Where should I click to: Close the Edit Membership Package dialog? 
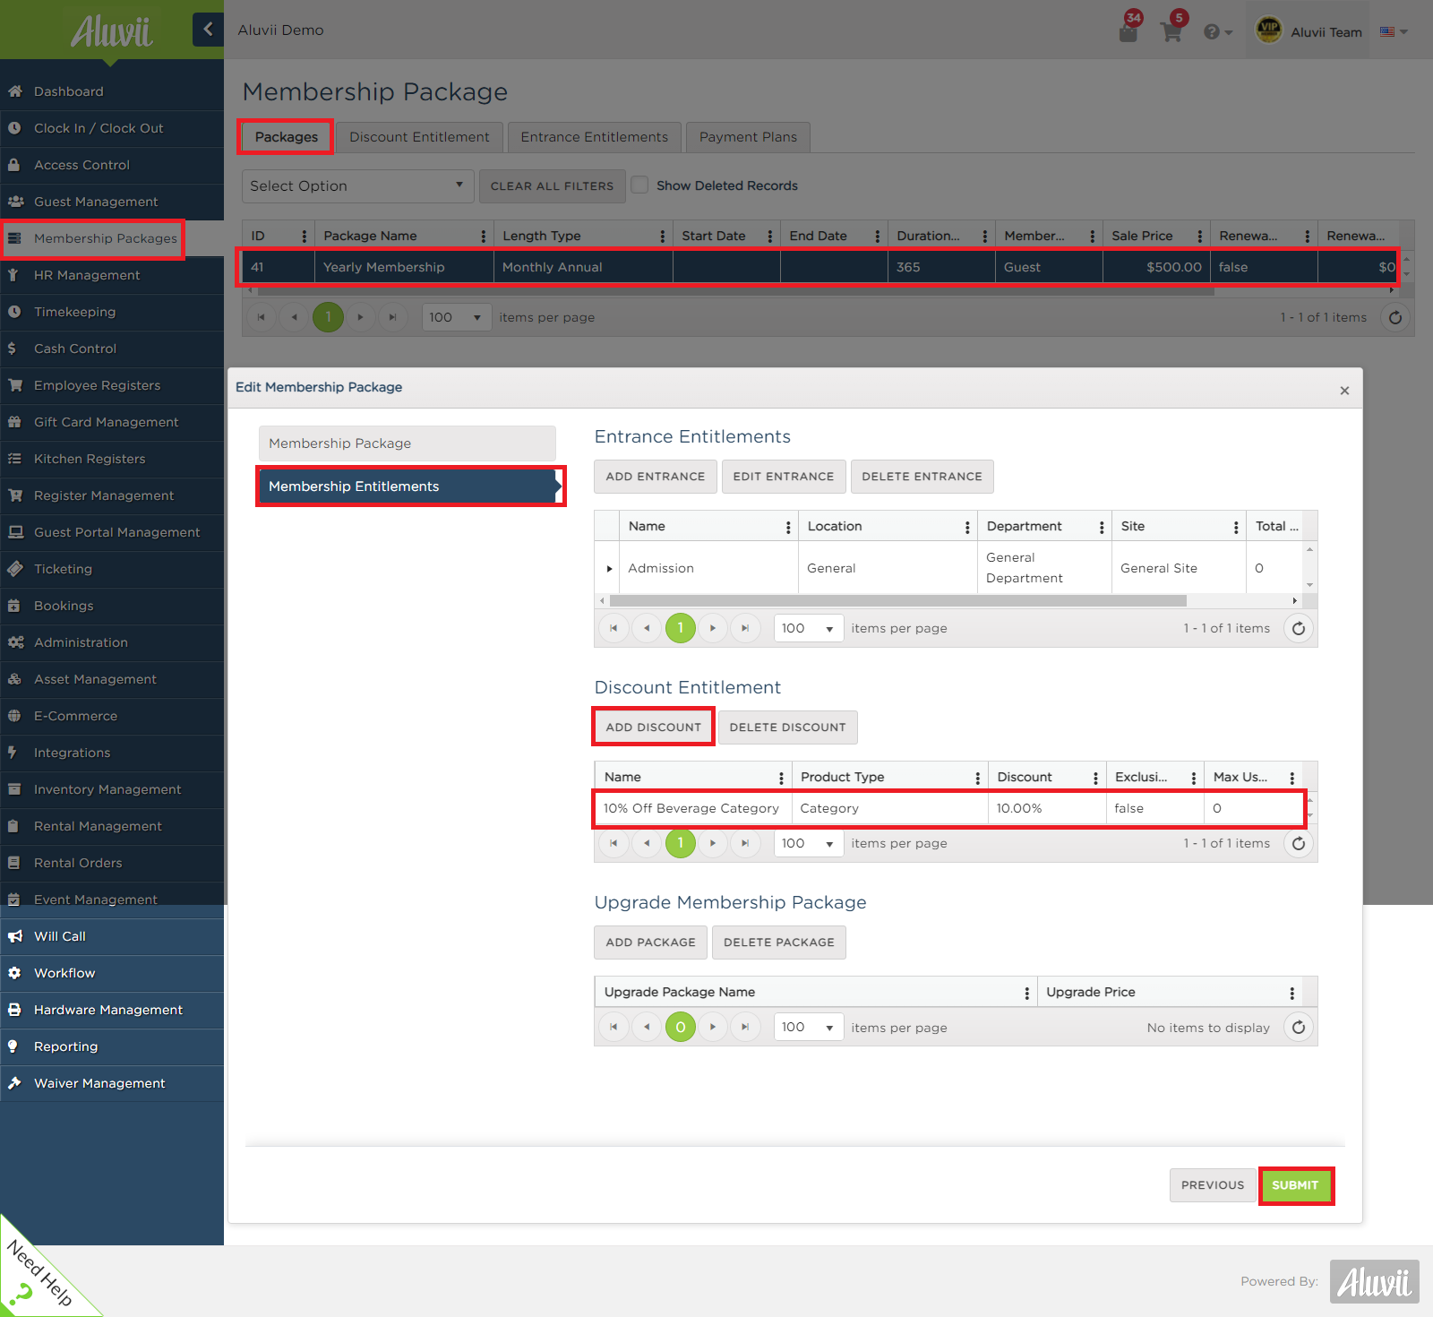[x=1344, y=391]
